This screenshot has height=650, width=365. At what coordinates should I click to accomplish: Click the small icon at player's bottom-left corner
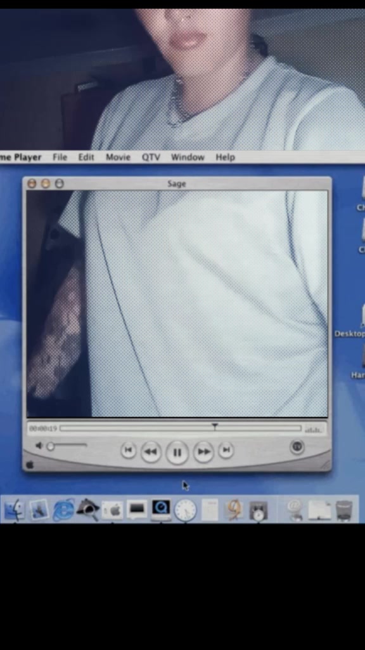click(x=30, y=465)
